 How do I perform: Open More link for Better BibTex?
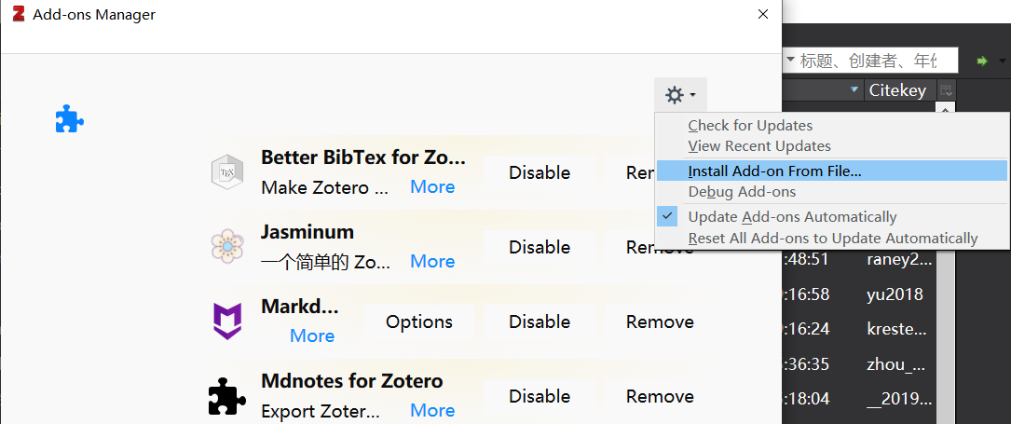coord(432,187)
